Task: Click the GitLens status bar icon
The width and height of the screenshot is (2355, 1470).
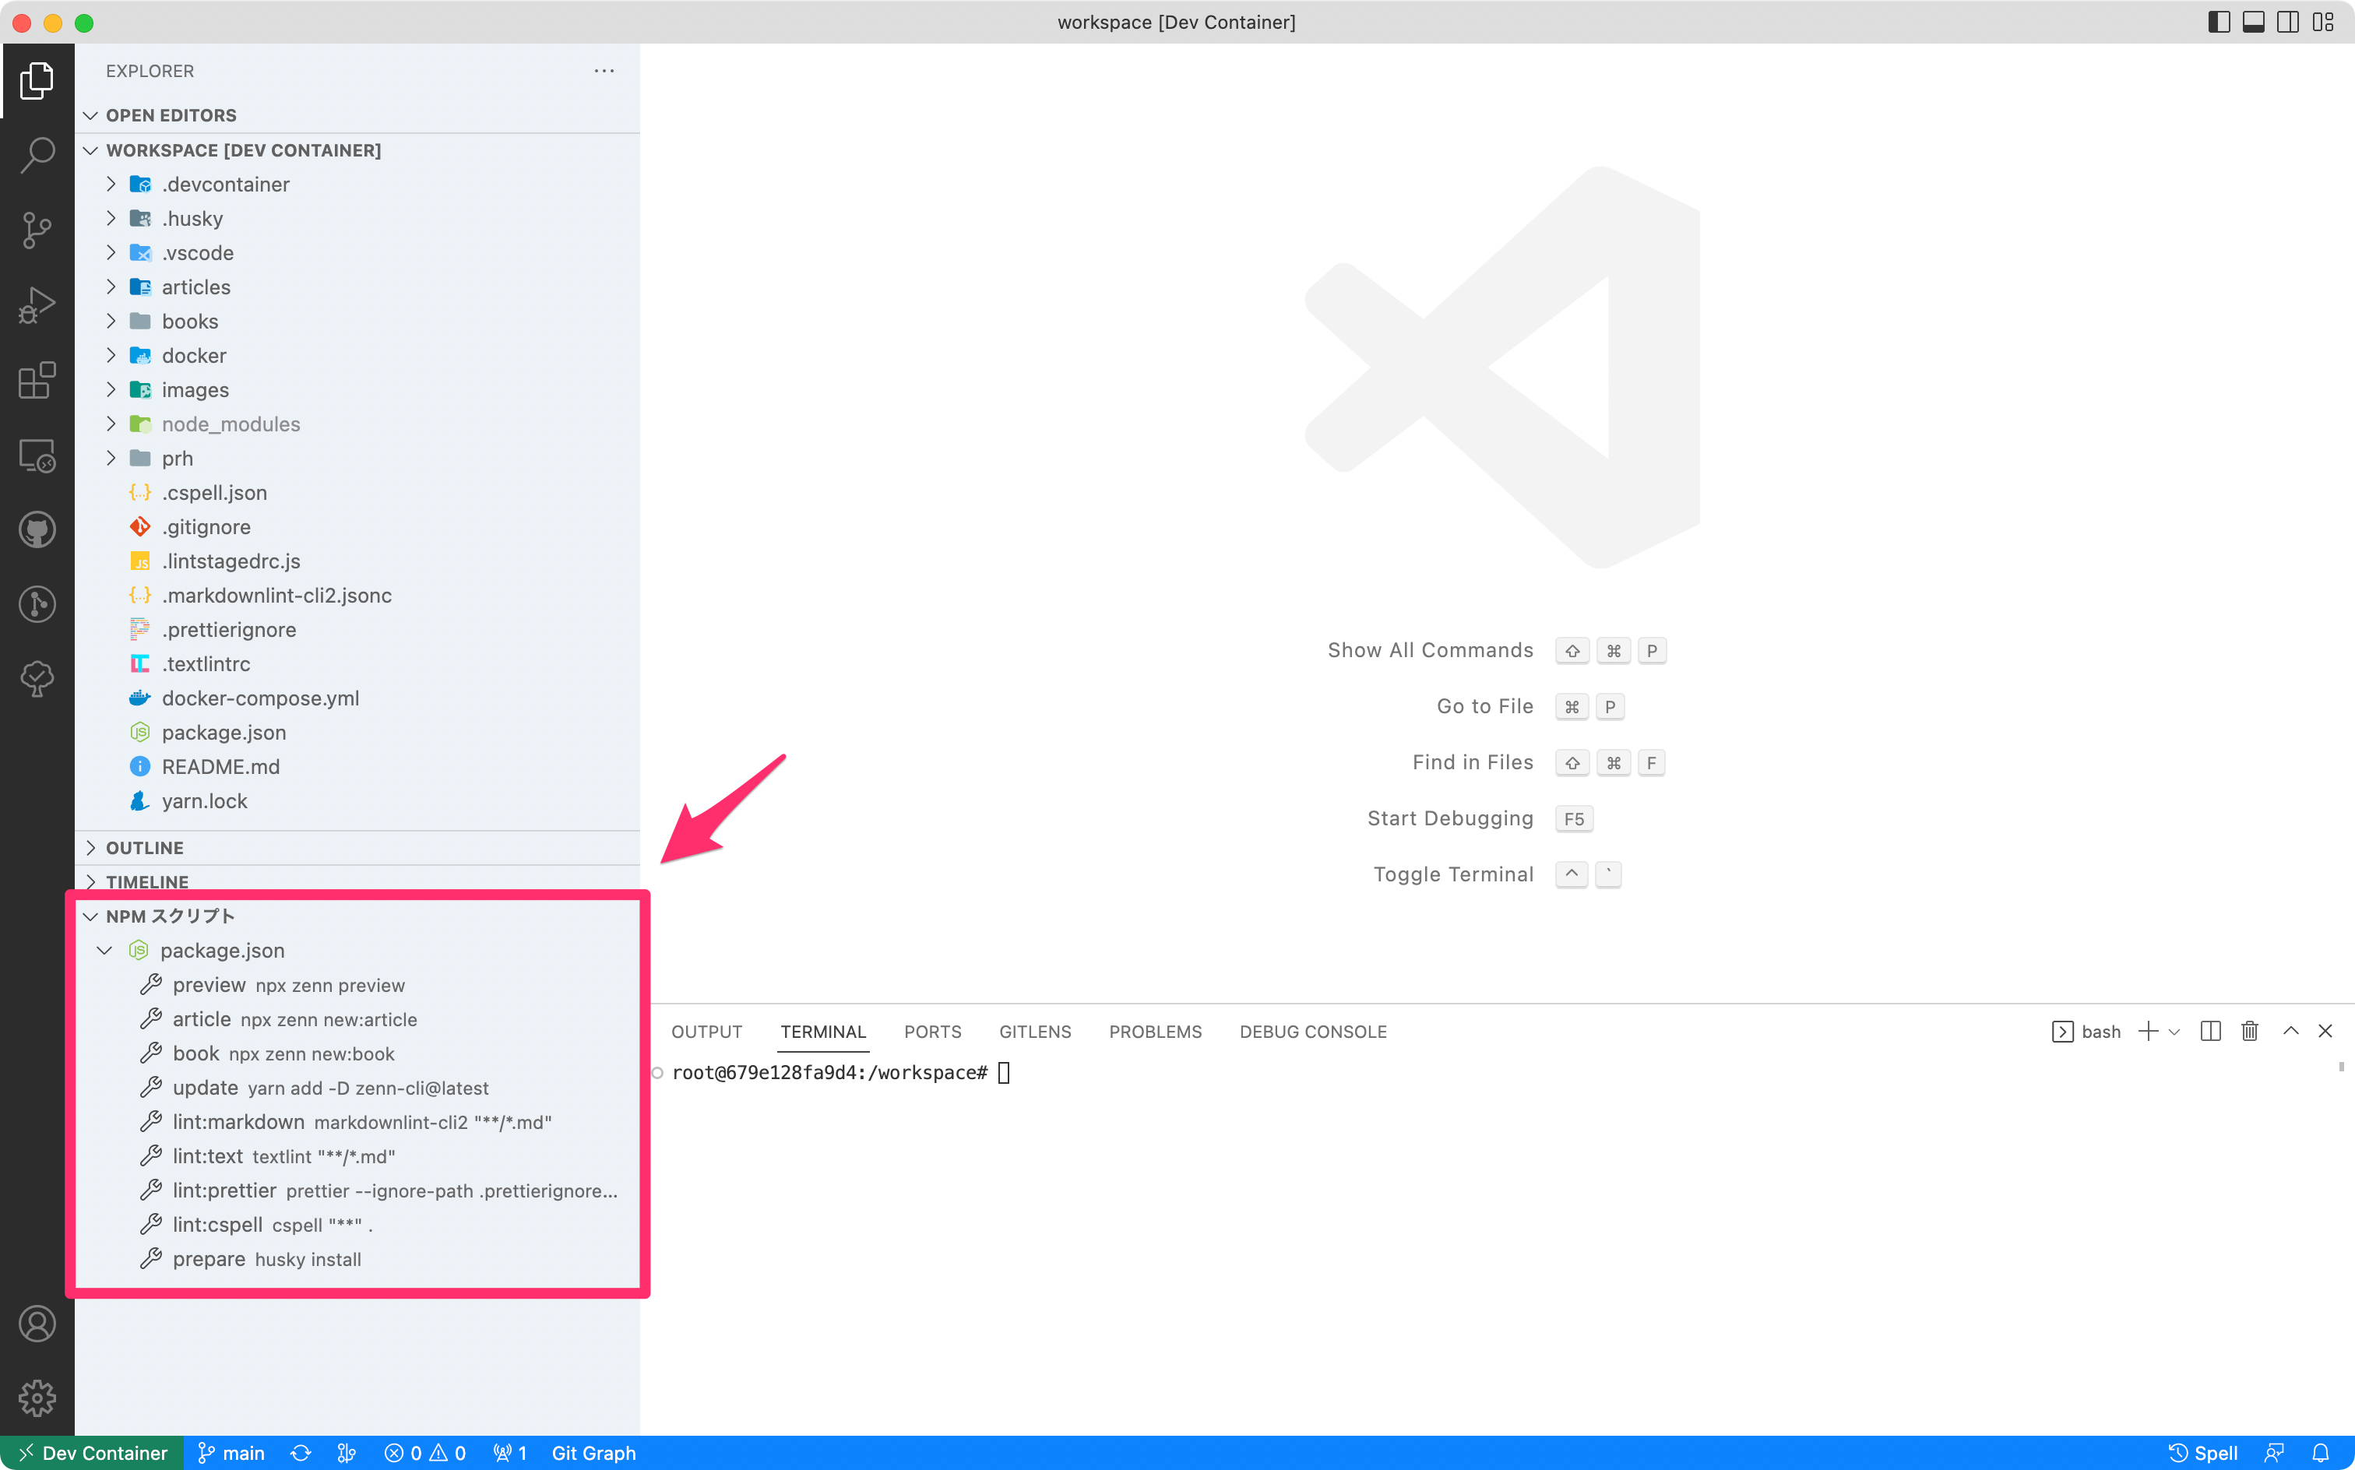Action: click(x=346, y=1453)
